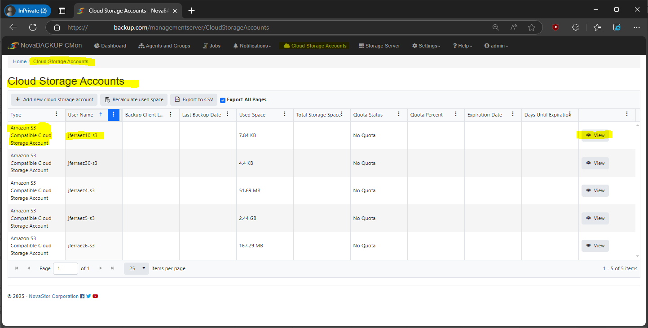Click the Page number input field

coord(66,268)
